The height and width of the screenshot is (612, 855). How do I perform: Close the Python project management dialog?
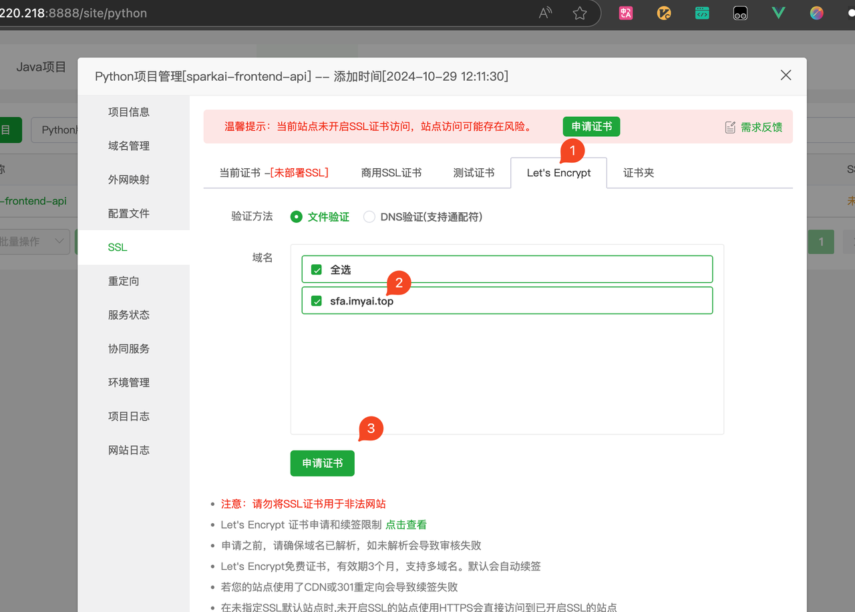(786, 75)
